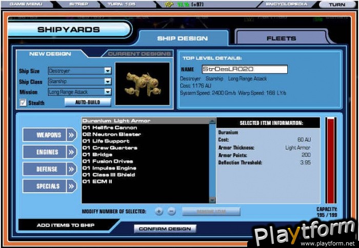
Task: Open the Mission dropdown arrow
Action: (x=108, y=92)
